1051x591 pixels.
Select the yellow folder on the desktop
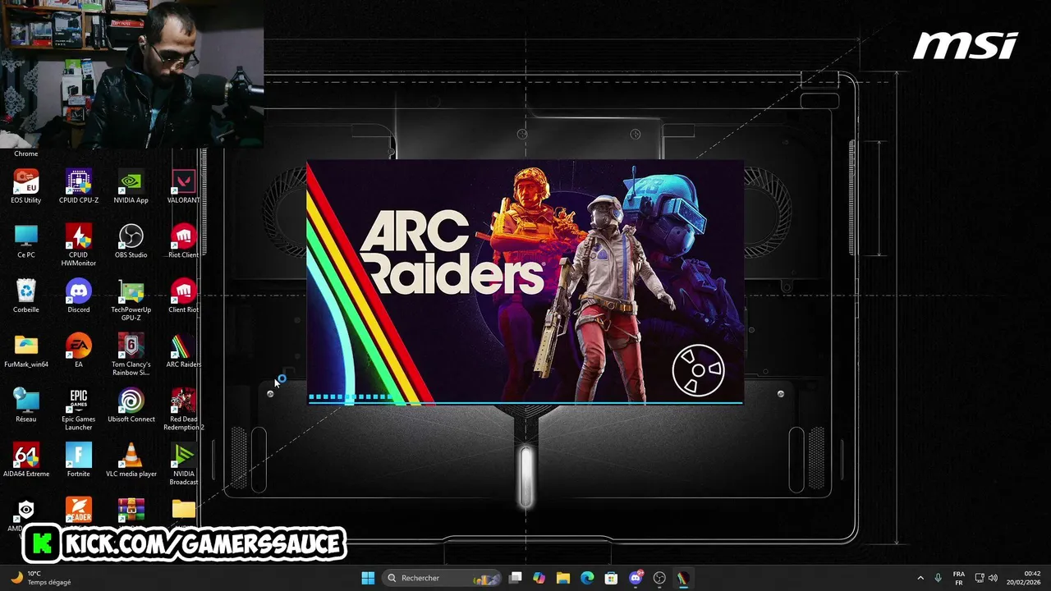tap(183, 510)
